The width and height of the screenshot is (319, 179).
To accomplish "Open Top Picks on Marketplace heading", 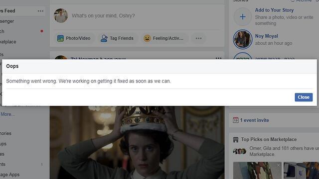I will click(x=269, y=139).
